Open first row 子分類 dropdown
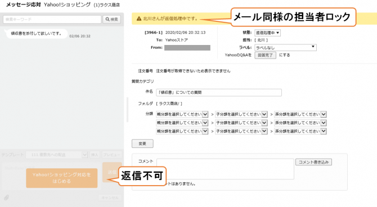Viewport: 377px width, 207px height. 241,114
